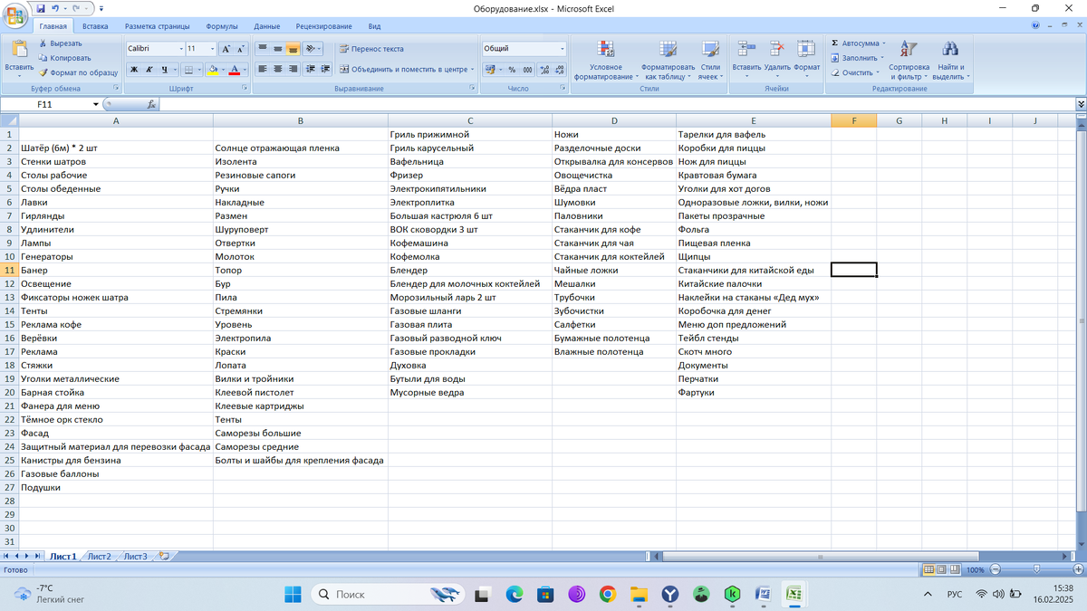Go to first sheet with navigation arrow

(7, 556)
